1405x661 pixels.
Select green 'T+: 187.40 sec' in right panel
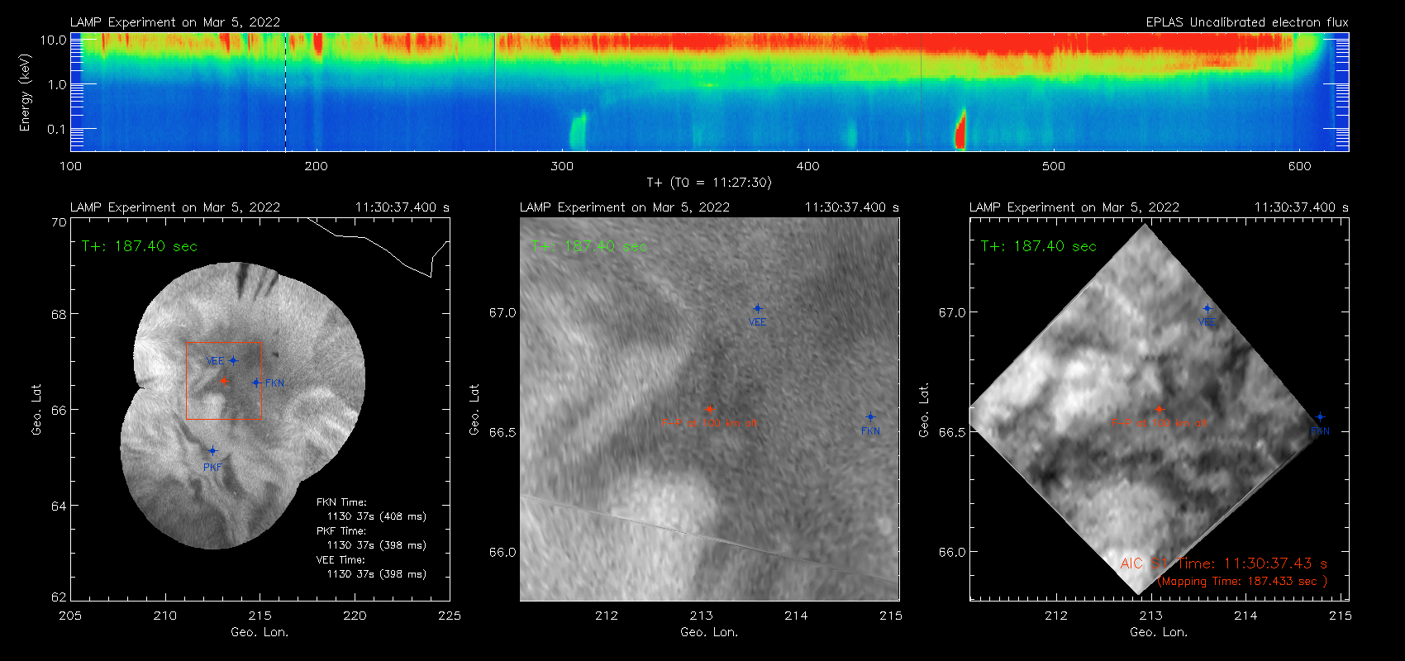tap(1039, 246)
